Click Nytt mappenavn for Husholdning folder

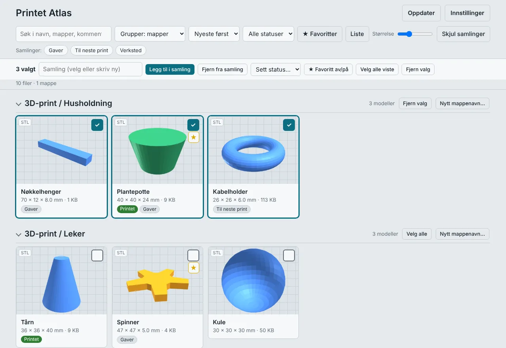[463, 103]
